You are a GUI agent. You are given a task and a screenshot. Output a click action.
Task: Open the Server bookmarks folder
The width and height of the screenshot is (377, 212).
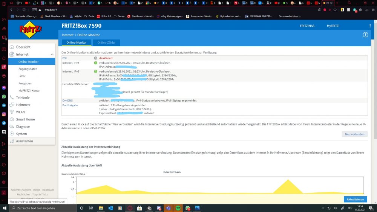click(119, 16)
